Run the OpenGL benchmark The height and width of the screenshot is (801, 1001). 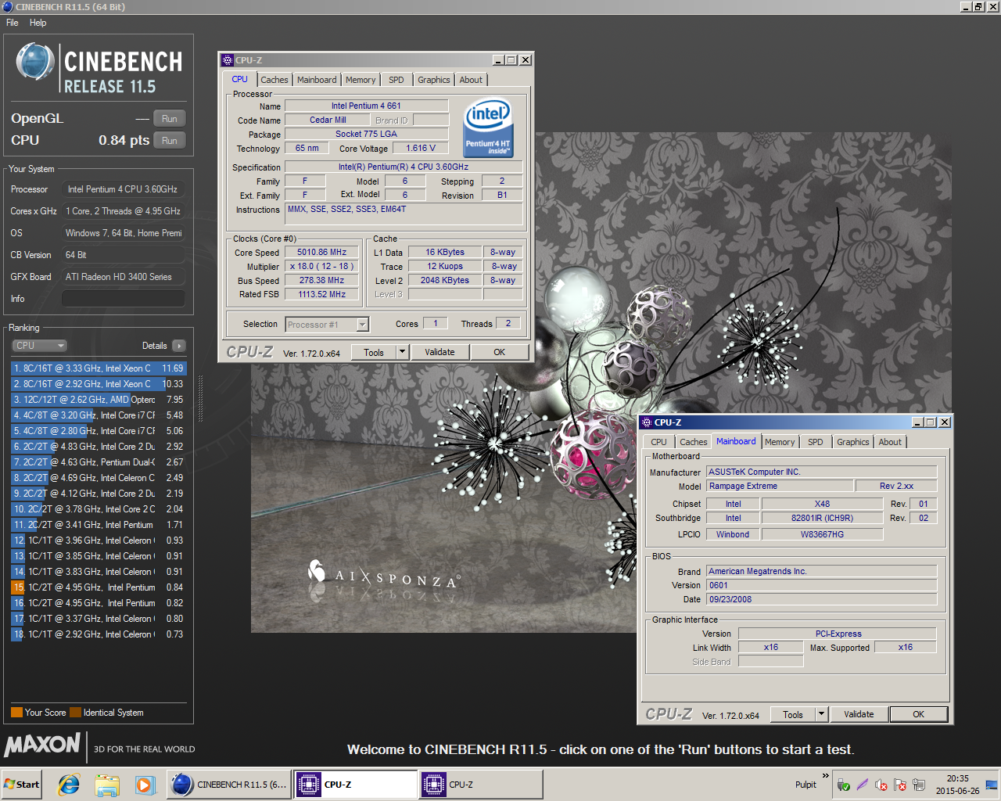(170, 119)
